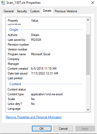Click the Apply button
The height and width of the screenshot is (134, 97).
pos(85,128)
